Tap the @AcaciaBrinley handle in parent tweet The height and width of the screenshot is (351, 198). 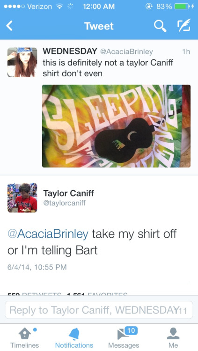tap(126, 51)
